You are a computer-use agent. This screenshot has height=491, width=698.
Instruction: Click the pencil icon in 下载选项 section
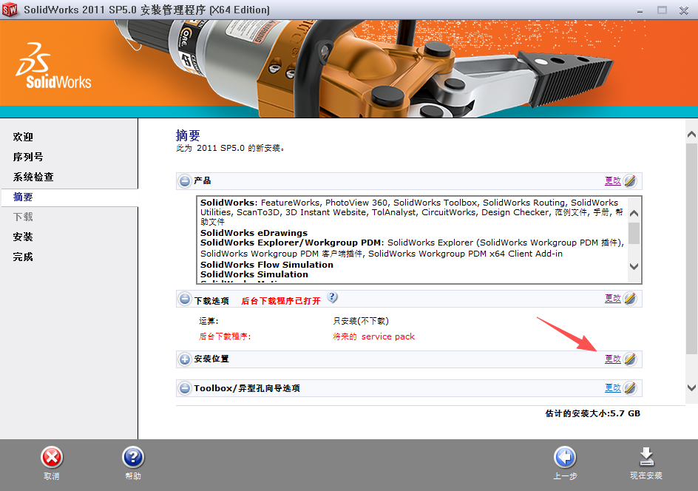click(x=630, y=299)
